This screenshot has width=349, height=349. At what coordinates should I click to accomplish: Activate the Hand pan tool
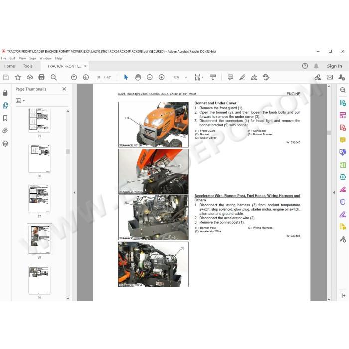click(x=138, y=77)
